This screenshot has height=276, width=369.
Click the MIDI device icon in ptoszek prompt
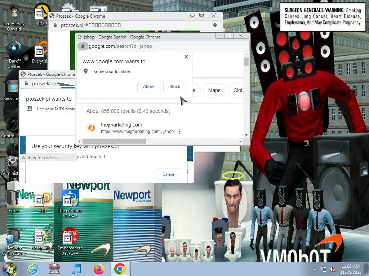29,109
